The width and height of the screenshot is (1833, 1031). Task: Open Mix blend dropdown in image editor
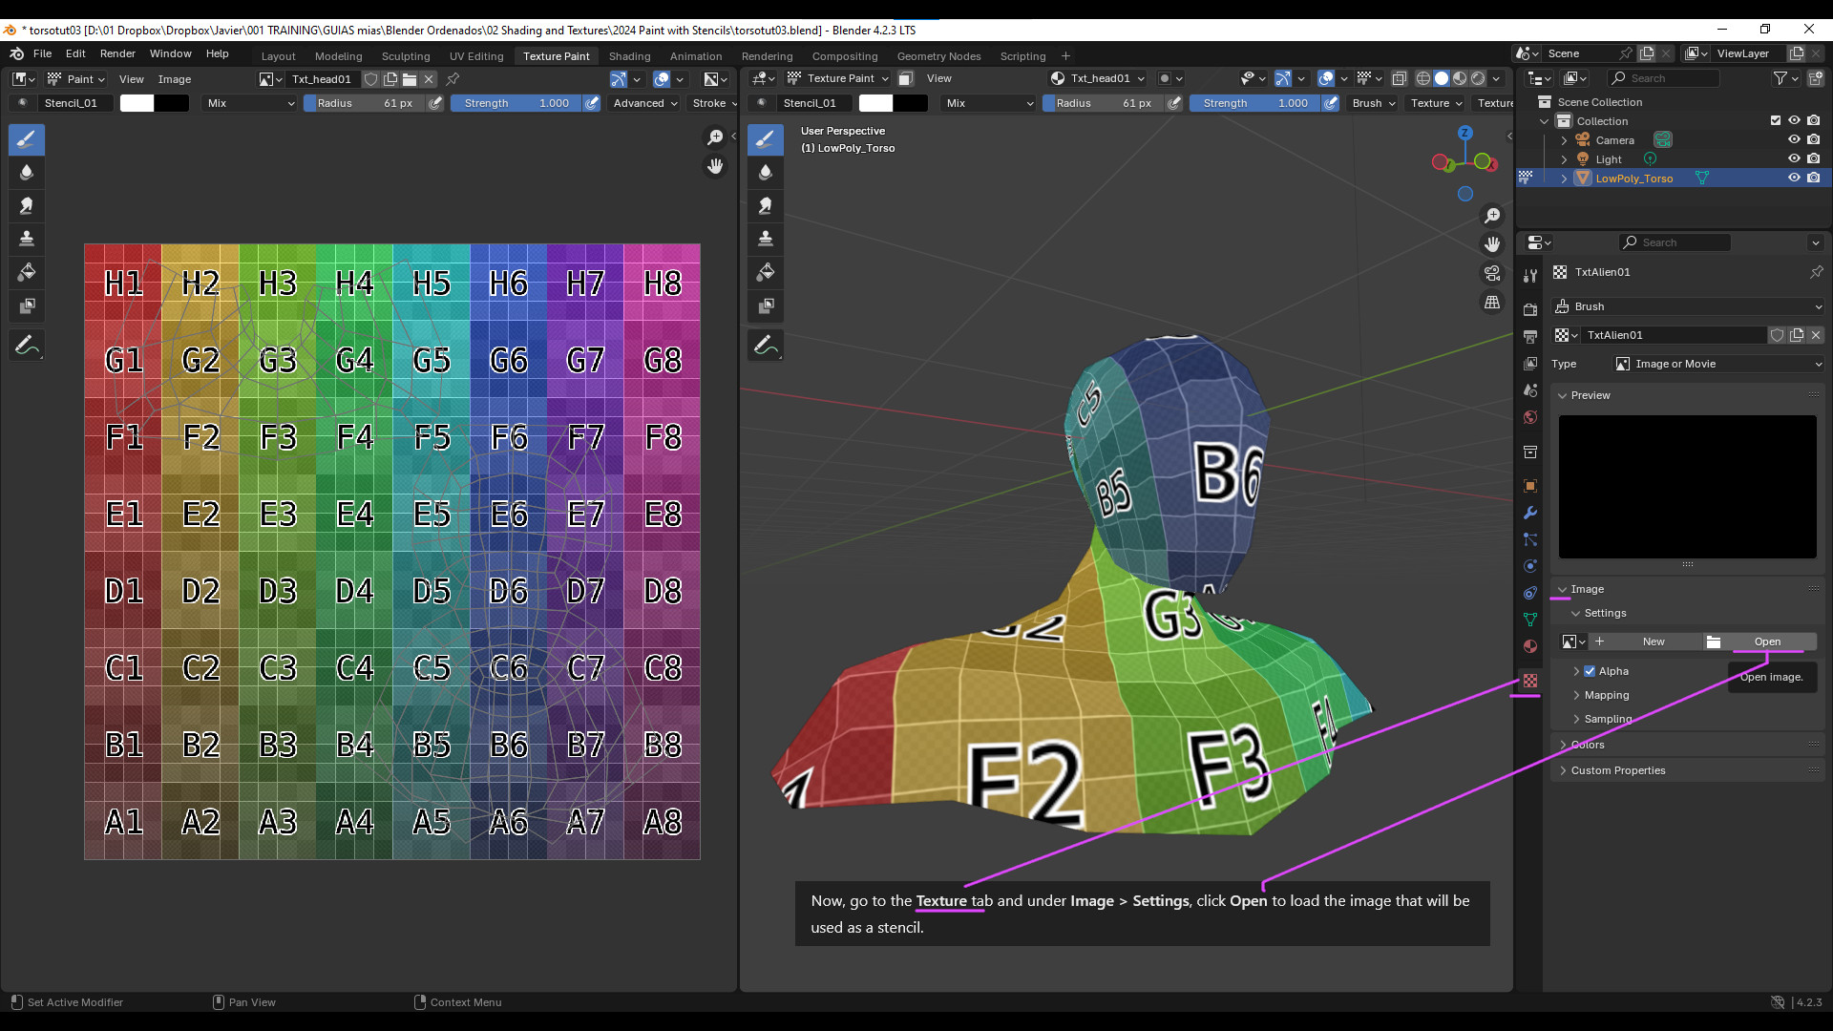pyautogui.click(x=250, y=103)
